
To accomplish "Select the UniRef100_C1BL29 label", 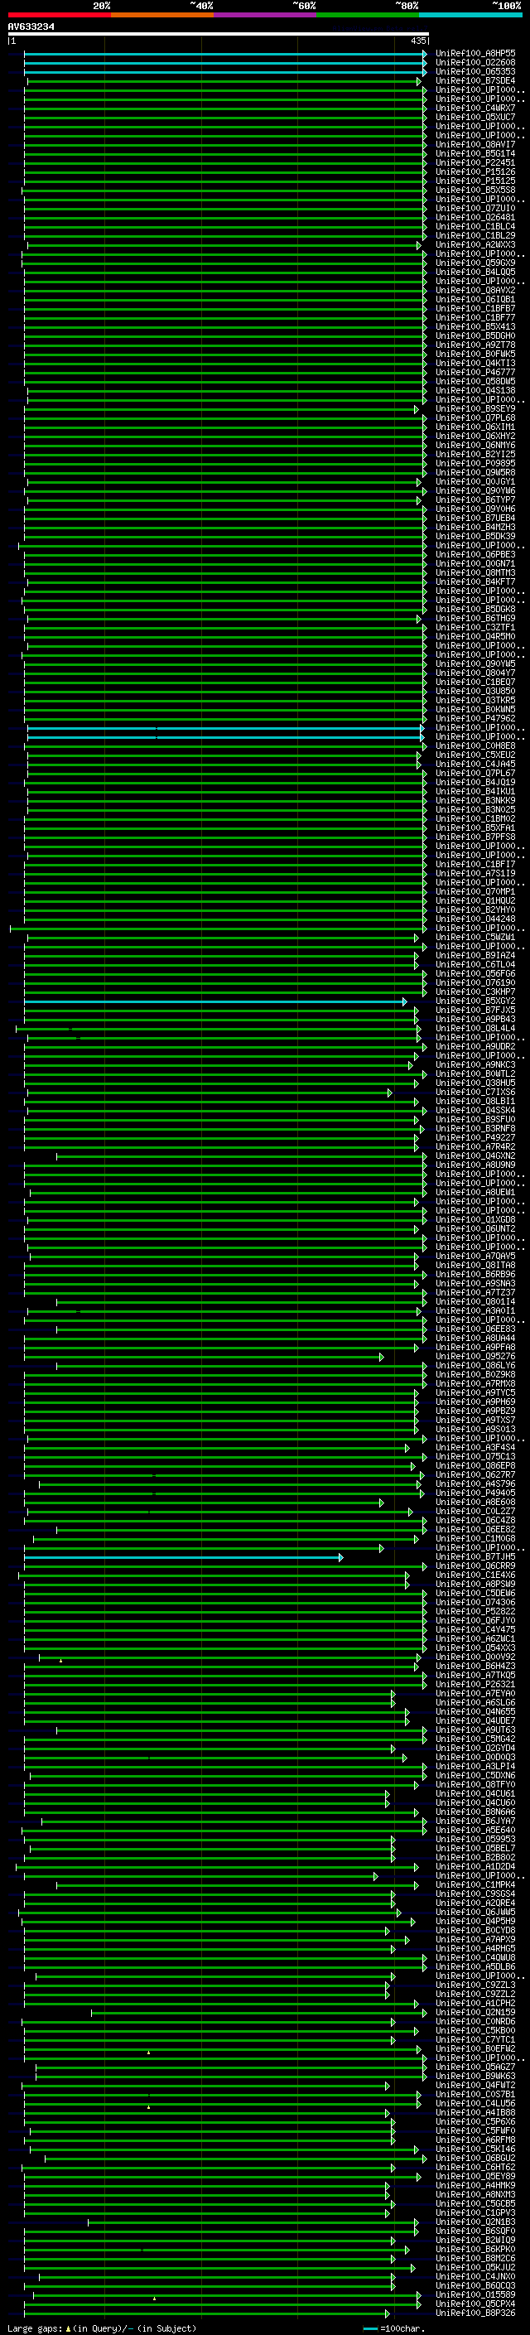I will [475, 236].
